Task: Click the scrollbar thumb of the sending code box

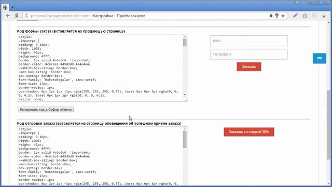Action: click(x=185, y=139)
